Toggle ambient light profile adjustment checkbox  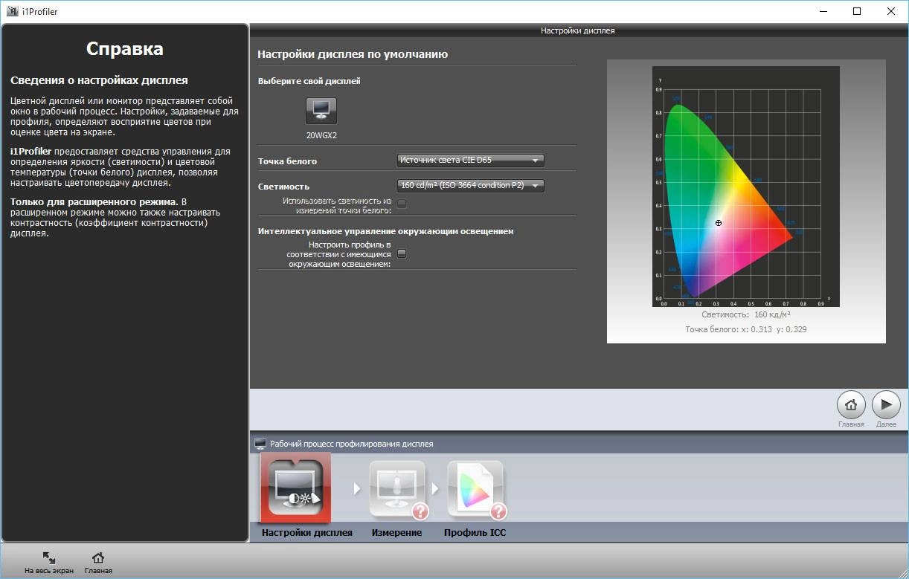click(402, 253)
